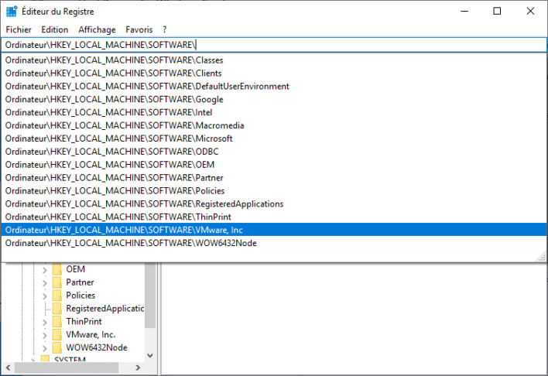Expand the Policies registry key

tap(44, 296)
